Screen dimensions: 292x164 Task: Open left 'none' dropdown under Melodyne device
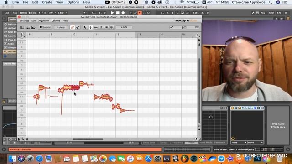pyautogui.click(x=239, y=142)
